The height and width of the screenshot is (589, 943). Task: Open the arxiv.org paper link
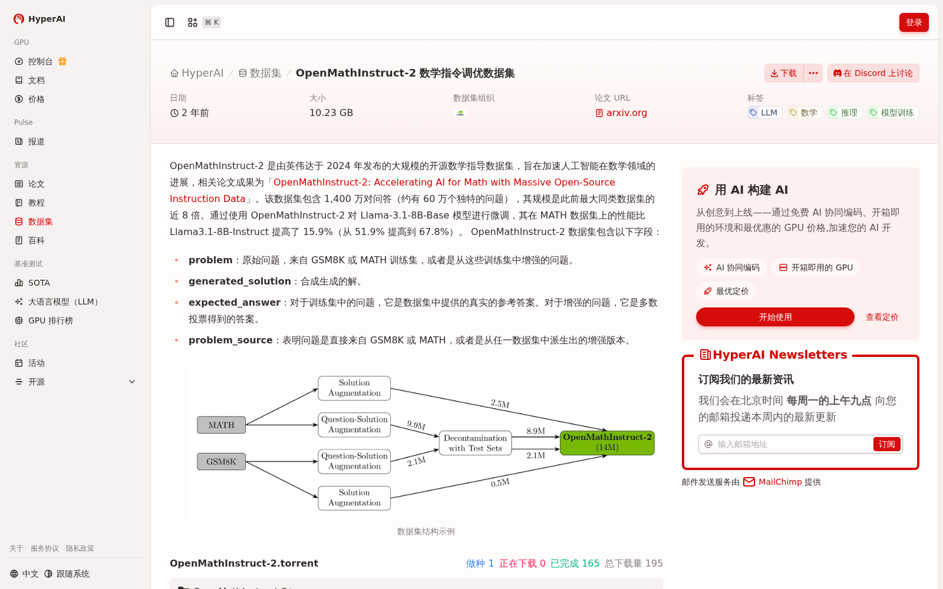click(x=621, y=112)
